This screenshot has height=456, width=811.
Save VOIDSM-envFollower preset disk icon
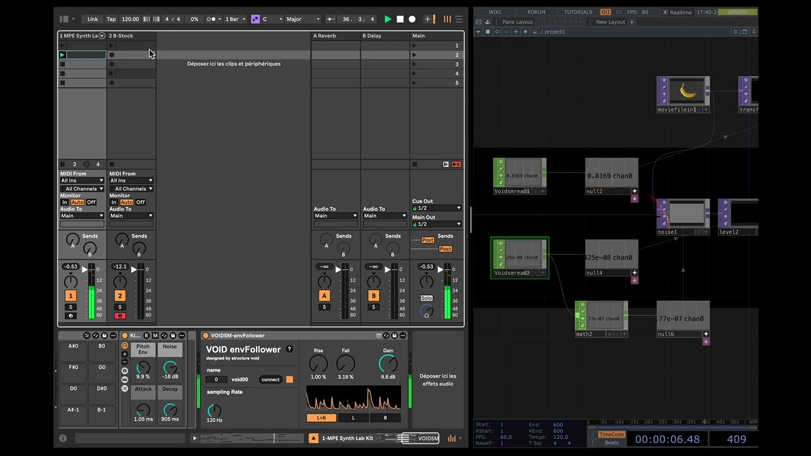[394, 336]
